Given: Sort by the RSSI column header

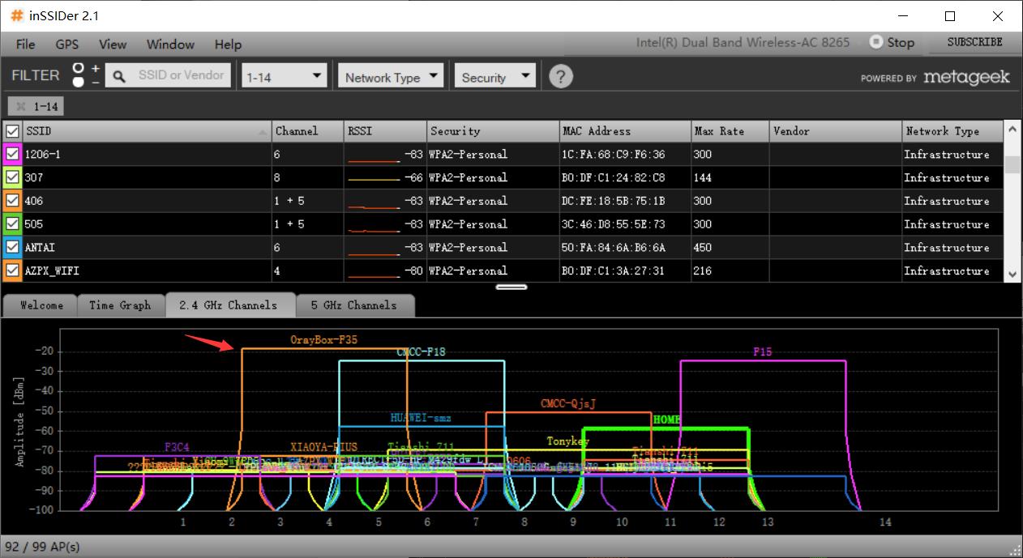Looking at the screenshot, I should (x=385, y=131).
